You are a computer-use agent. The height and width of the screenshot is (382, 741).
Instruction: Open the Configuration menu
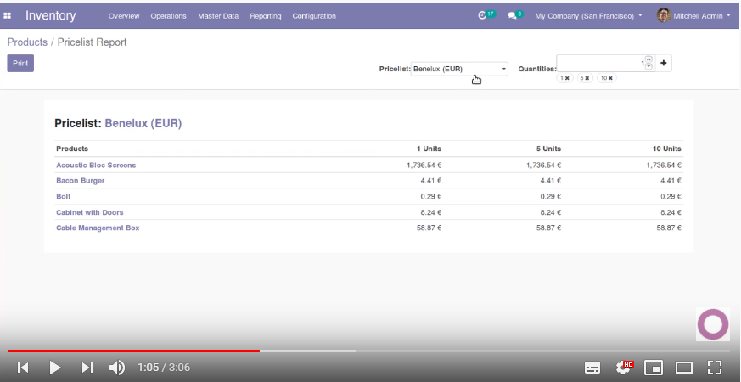pos(313,16)
